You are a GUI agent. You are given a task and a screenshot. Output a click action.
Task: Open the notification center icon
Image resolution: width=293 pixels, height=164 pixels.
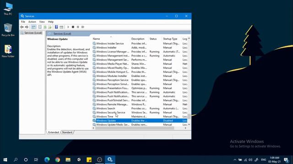click(x=286, y=160)
